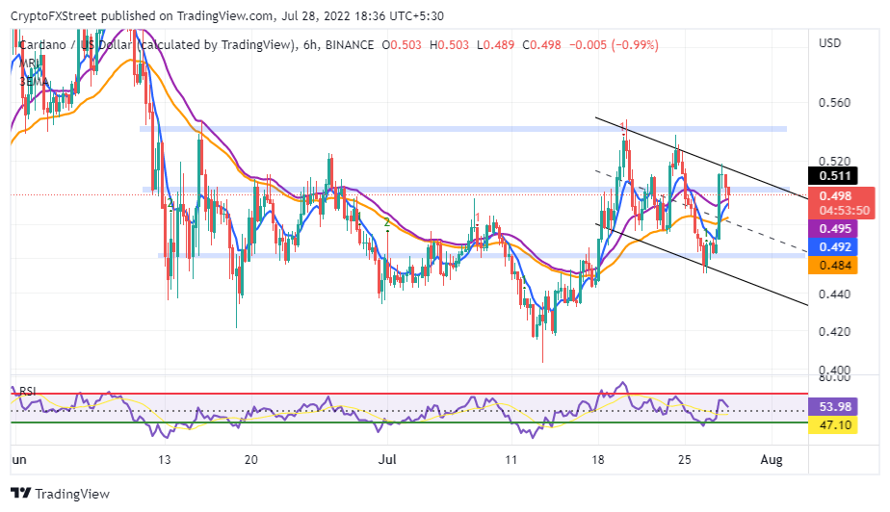This screenshot has height=512, width=890.
Task: Click the 0.560 level on the price axis
Action: pyautogui.click(x=834, y=103)
